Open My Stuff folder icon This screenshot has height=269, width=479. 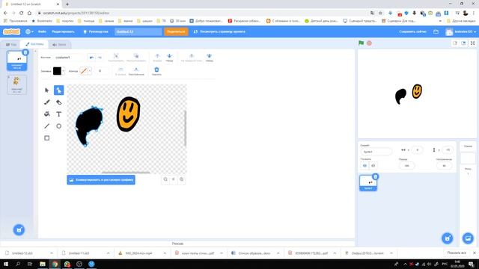click(436, 31)
